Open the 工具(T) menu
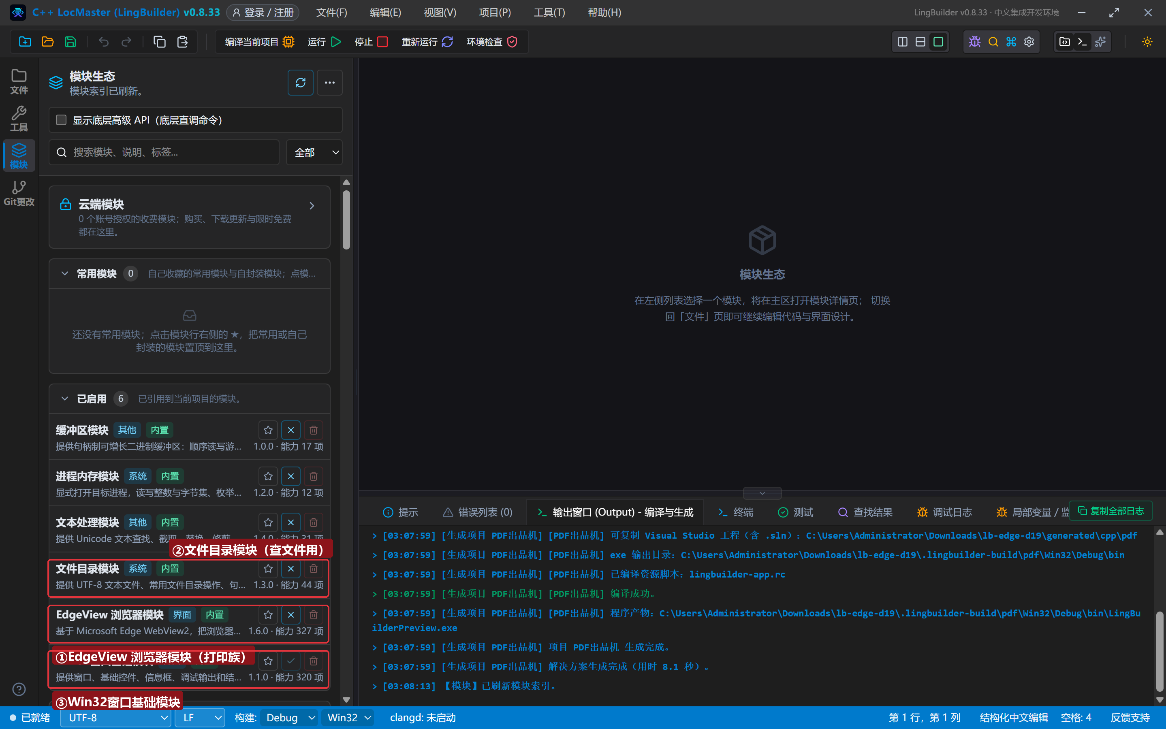1166x729 pixels. (549, 13)
